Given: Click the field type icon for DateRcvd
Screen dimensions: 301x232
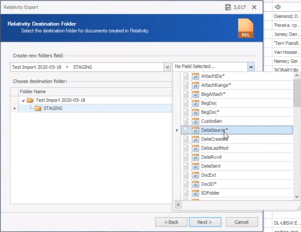Looking at the screenshot, I should pos(196,157).
